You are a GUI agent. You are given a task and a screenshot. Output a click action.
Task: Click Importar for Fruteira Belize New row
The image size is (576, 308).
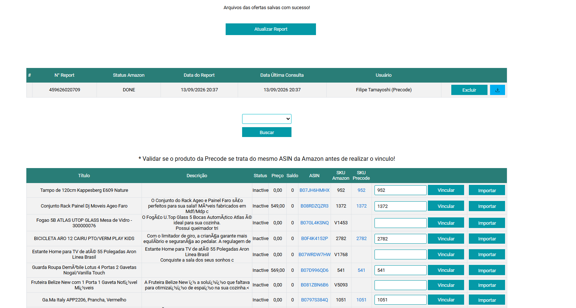pyautogui.click(x=487, y=285)
